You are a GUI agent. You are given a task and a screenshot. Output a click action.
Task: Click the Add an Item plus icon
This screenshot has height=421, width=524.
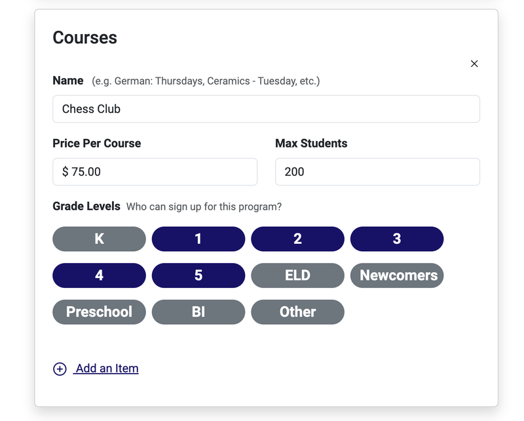point(60,369)
